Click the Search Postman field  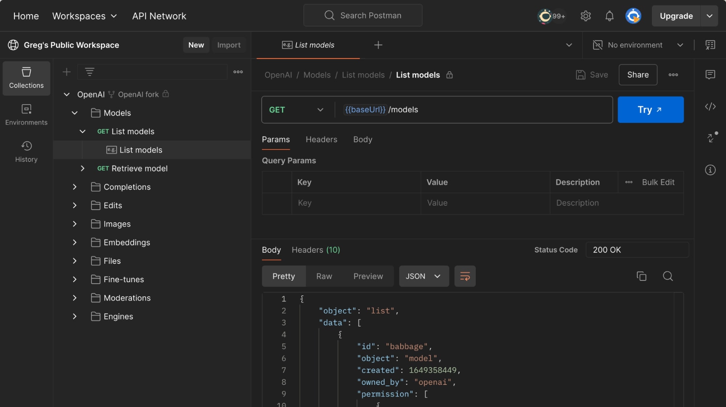[363, 16]
